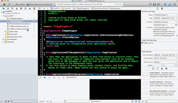This screenshot has height=103, width=178.
Task: Open the Log navigator speech bubble icon
Action: [x=34, y=9]
